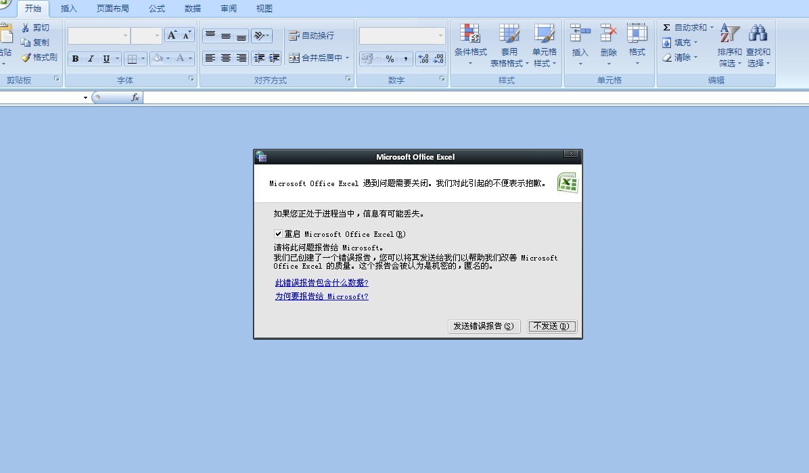This screenshot has height=473, width=809.
Task: Switch to the 开始 (Home) tab
Action: tap(33, 9)
